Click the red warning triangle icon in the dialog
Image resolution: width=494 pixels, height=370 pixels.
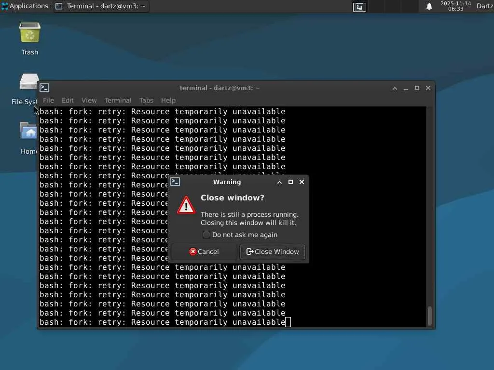pyautogui.click(x=186, y=205)
